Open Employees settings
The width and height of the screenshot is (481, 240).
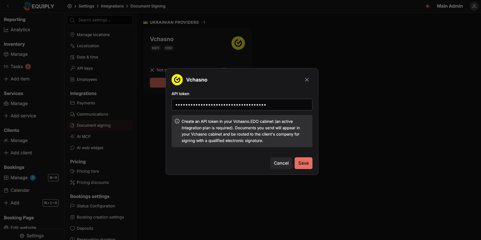84,79
